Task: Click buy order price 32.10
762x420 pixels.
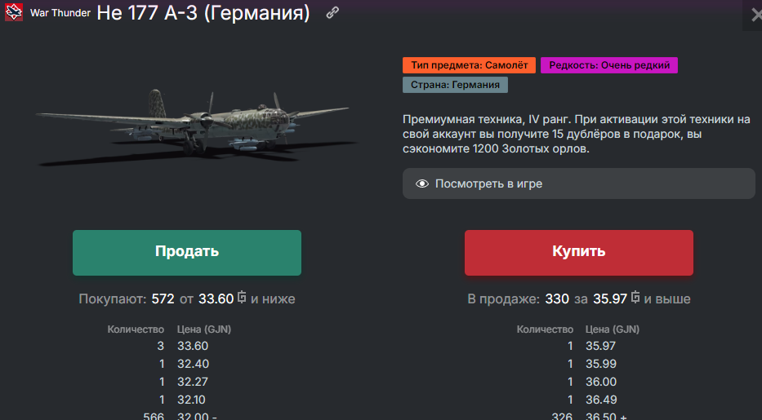Action: 191,400
